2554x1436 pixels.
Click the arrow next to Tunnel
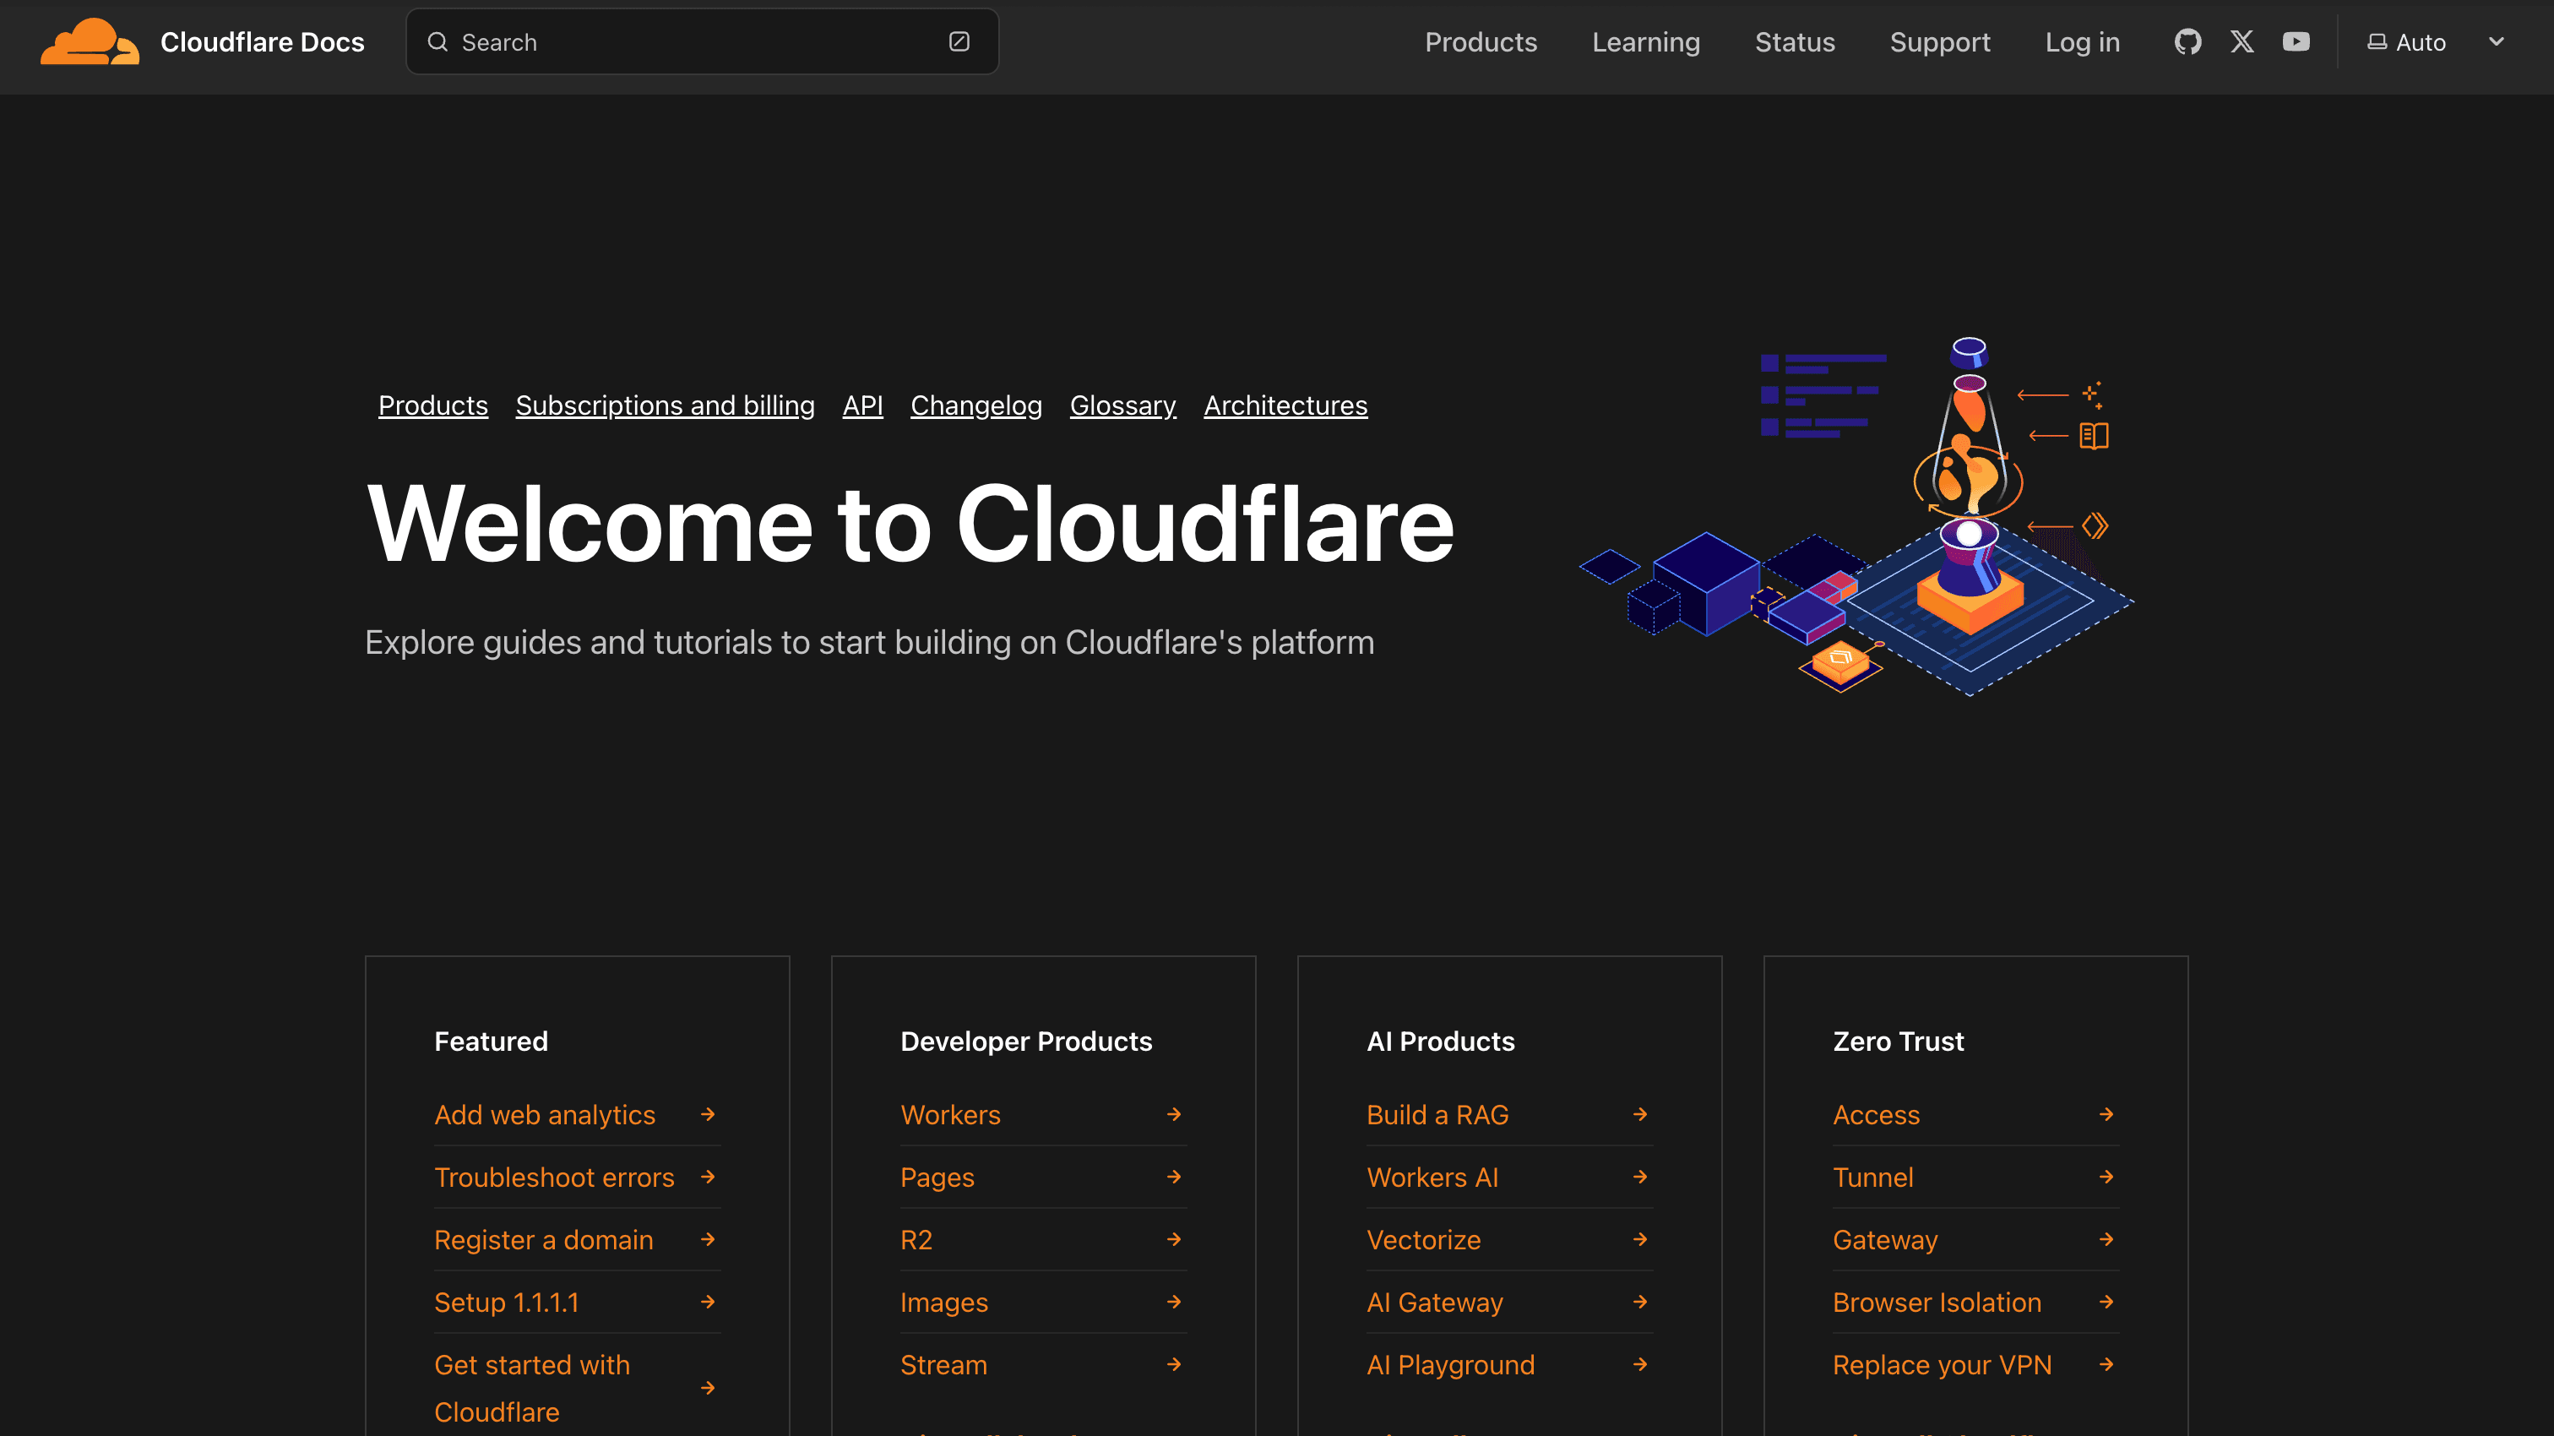point(2106,1178)
